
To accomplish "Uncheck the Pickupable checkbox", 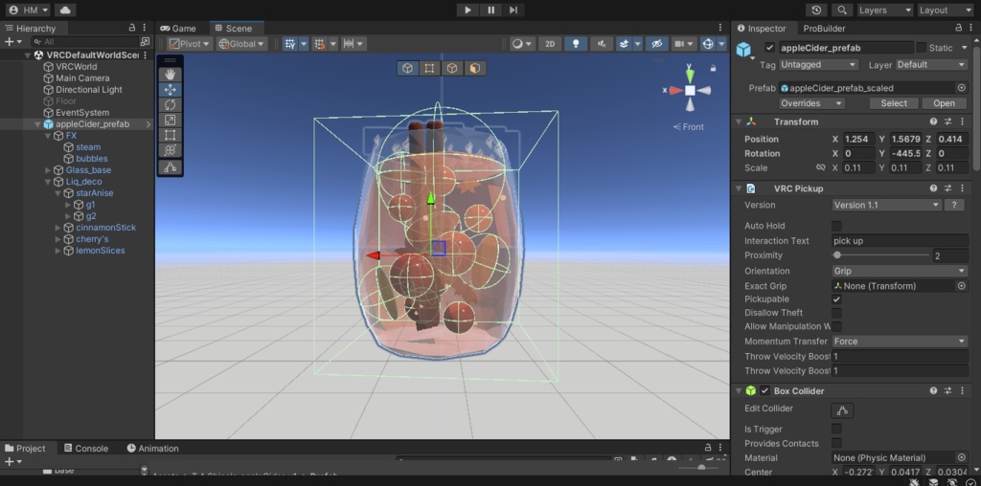I will pyautogui.click(x=836, y=299).
